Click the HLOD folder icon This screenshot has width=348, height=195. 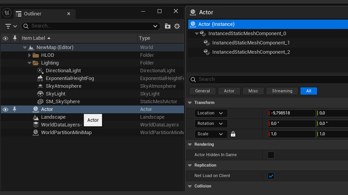click(36, 55)
